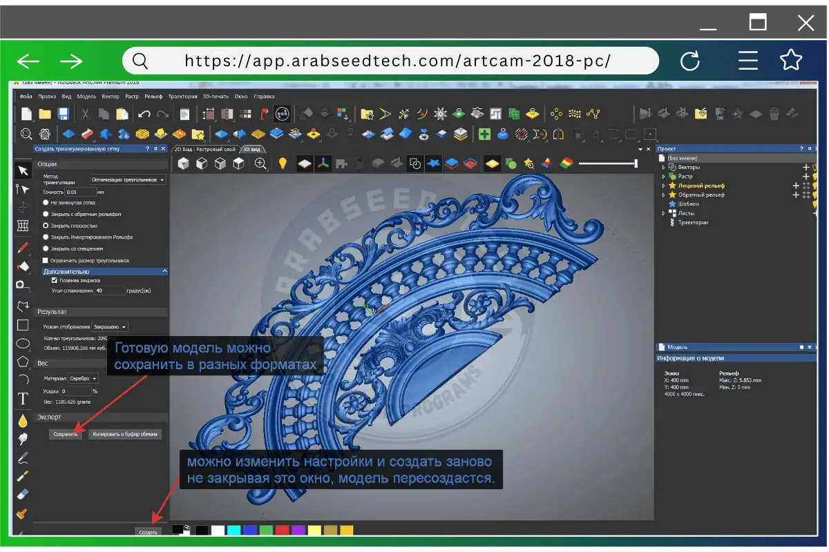Expand the 'Векторы' item in the Project tree
This screenshot has height=552, width=829.
click(x=665, y=166)
